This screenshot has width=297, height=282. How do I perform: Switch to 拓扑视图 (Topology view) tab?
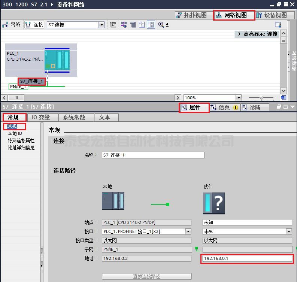click(191, 15)
